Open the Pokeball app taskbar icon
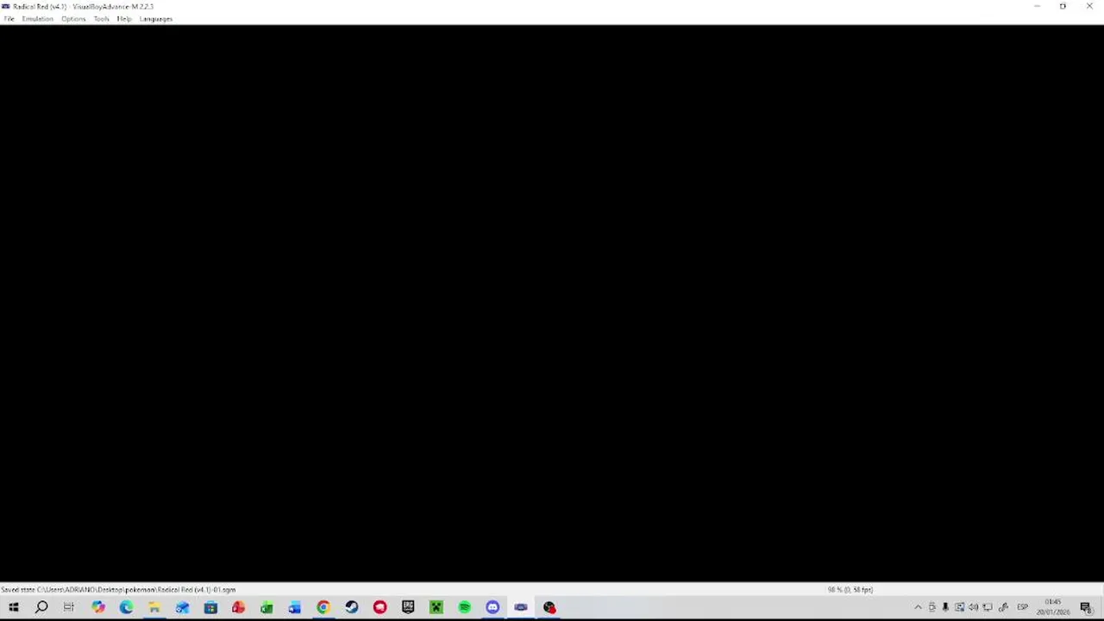 [549, 607]
